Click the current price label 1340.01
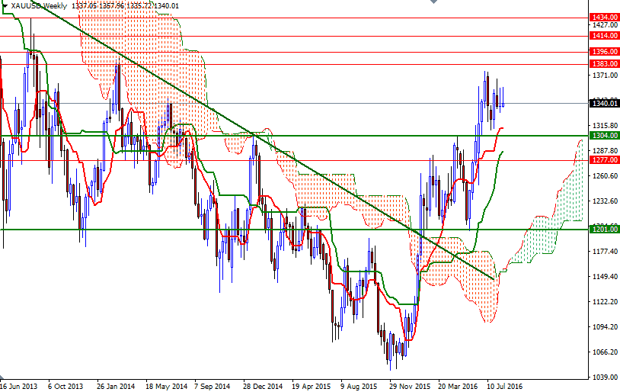The image size is (620, 392). pos(604,104)
